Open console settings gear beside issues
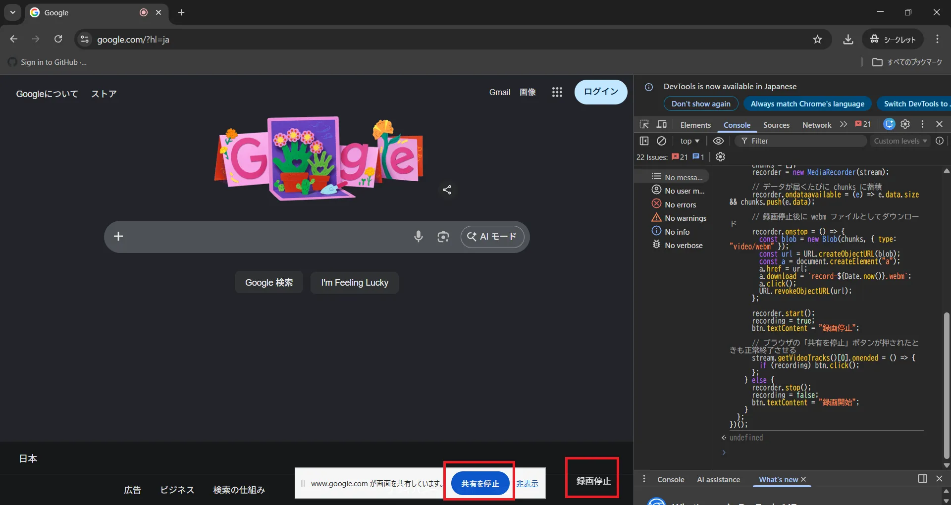This screenshot has width=951, height=505. point(721,157)
